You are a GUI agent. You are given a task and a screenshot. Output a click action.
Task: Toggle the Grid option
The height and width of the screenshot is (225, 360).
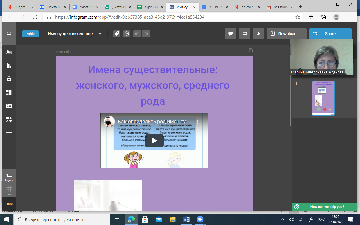(9, 190)
